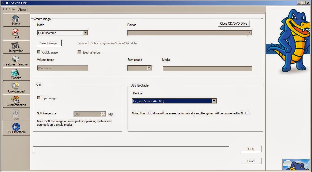Open the Customization section
This screenshot has height=172, width=312.
point(16,101)
